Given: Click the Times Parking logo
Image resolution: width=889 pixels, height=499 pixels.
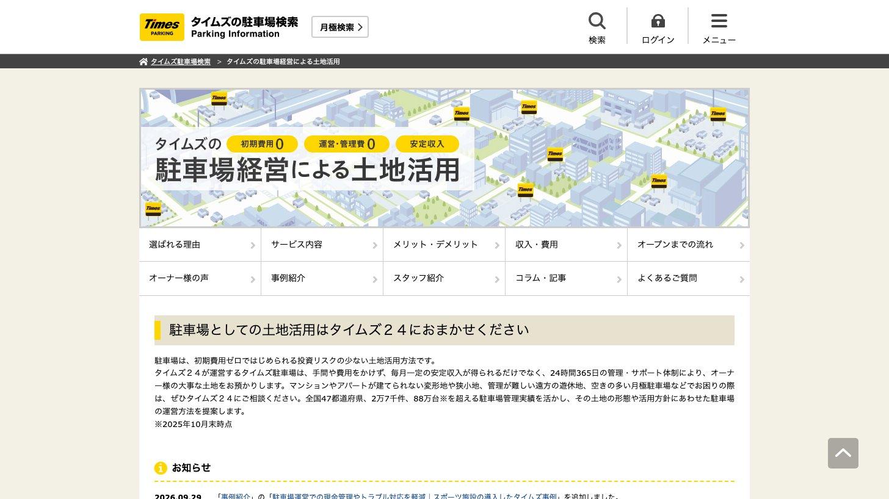Looking at the screenshot, I should point(162,27).
